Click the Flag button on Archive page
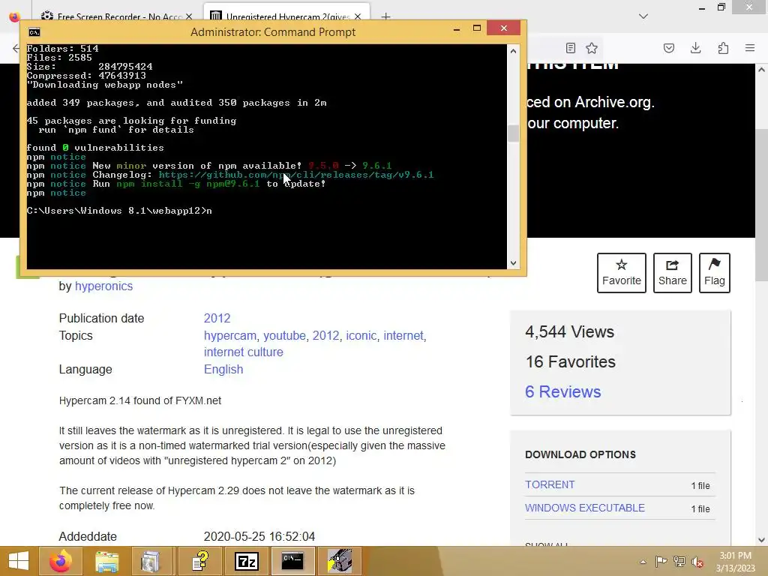768x576 pixels. tap(714, 273)
